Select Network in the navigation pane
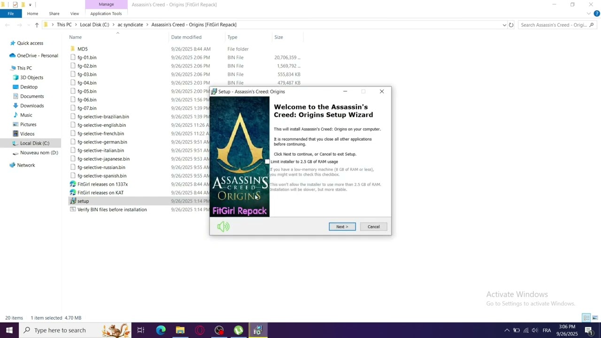Image resolution: width=601 pixels, height=338 pixels. (26, 165)
